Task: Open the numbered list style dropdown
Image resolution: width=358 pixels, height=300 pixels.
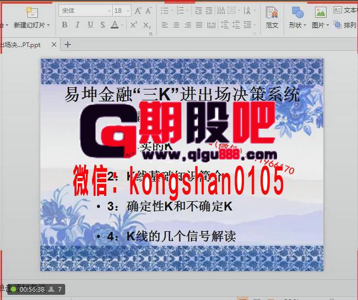Action: point(188,10)
